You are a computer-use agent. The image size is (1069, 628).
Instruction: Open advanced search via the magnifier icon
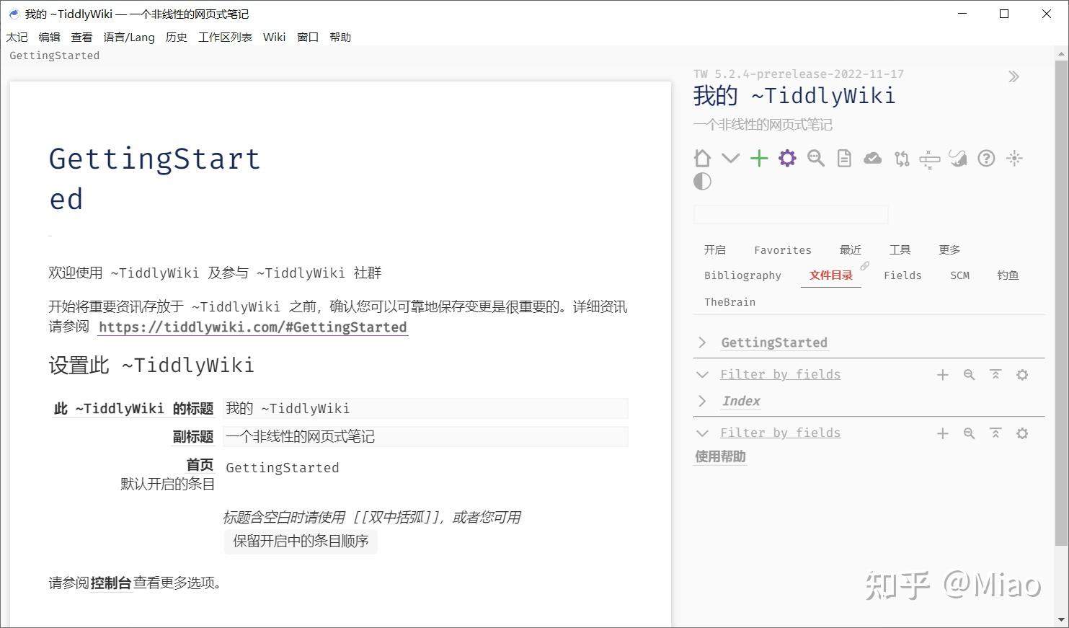click(815, 158)
